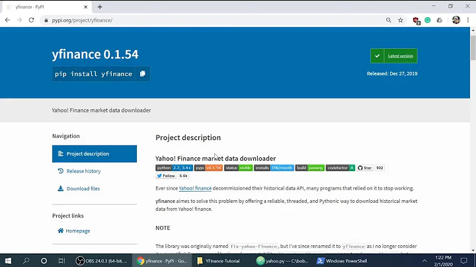Close the yfinance - PyPI tab
Viewport: 476px width, 267px height.
point(85,7)
